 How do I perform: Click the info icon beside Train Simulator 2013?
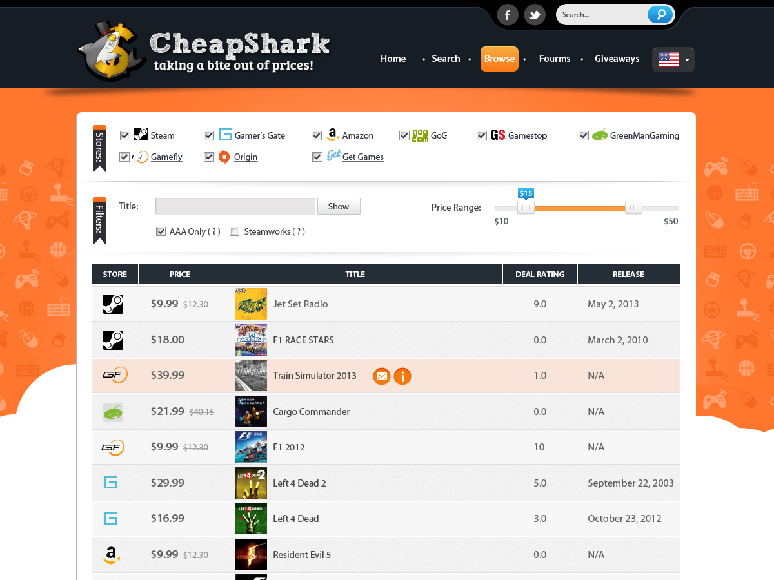click(x=402, y=376)
